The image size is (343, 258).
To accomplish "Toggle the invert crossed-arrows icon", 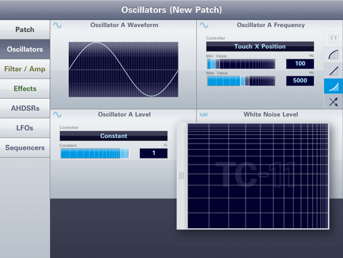I will pyautogui.click(x=334, y=102).
